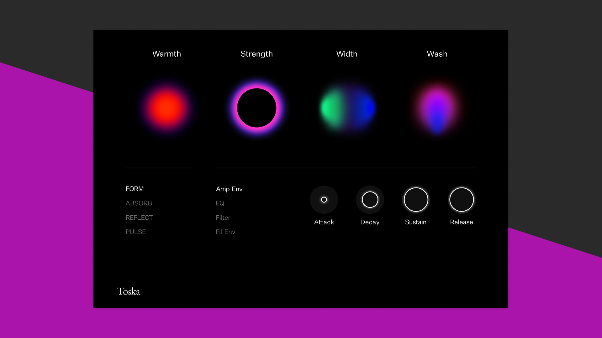602x338 pixels.
Task: Switch to the REFLECT section
Action: point(139,218)
